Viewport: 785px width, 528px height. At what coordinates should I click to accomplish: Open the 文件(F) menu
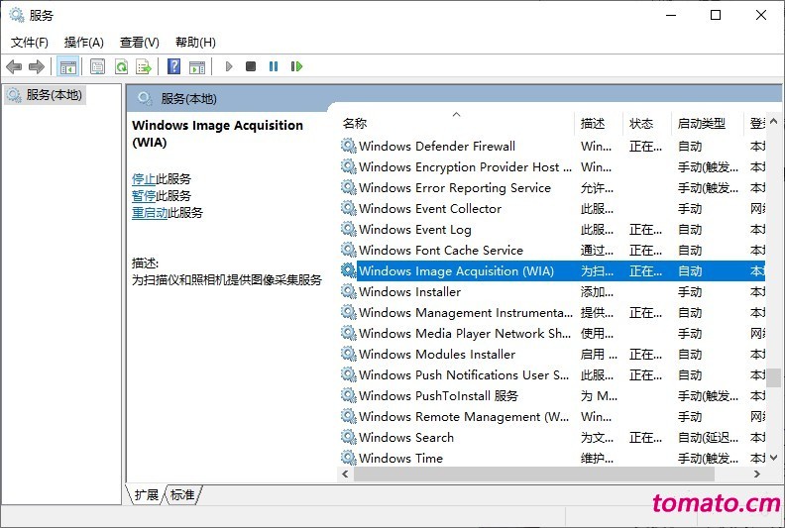point(30,42)
